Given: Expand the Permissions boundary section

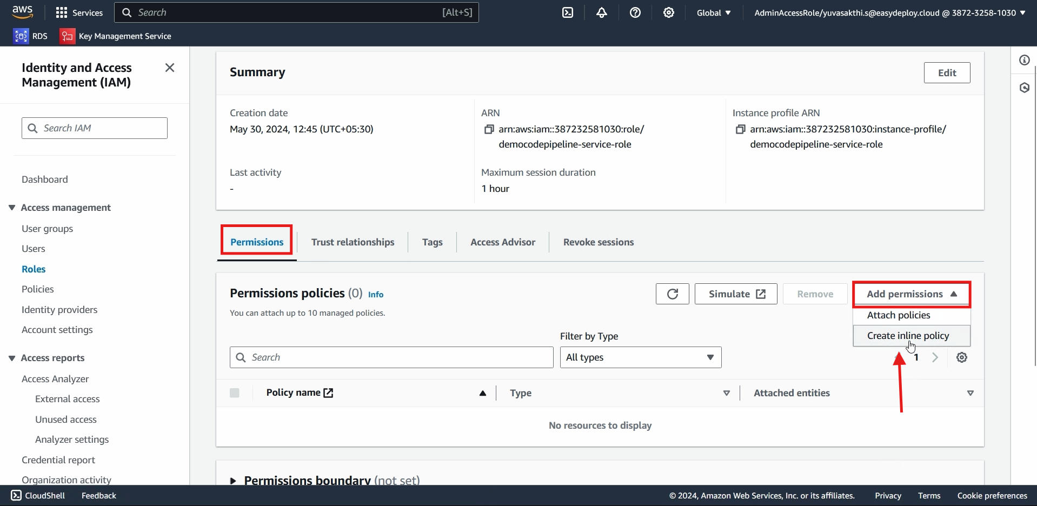Looking at the screenshot, I should [x=234, y=481].
